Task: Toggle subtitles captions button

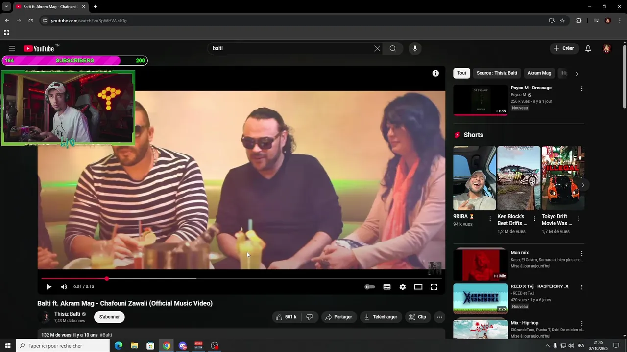Action: (x=387, y=287)
